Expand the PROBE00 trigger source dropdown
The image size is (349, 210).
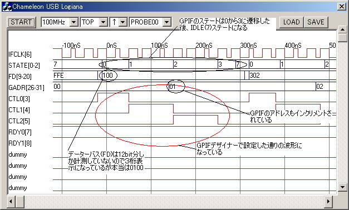point(167,22)
